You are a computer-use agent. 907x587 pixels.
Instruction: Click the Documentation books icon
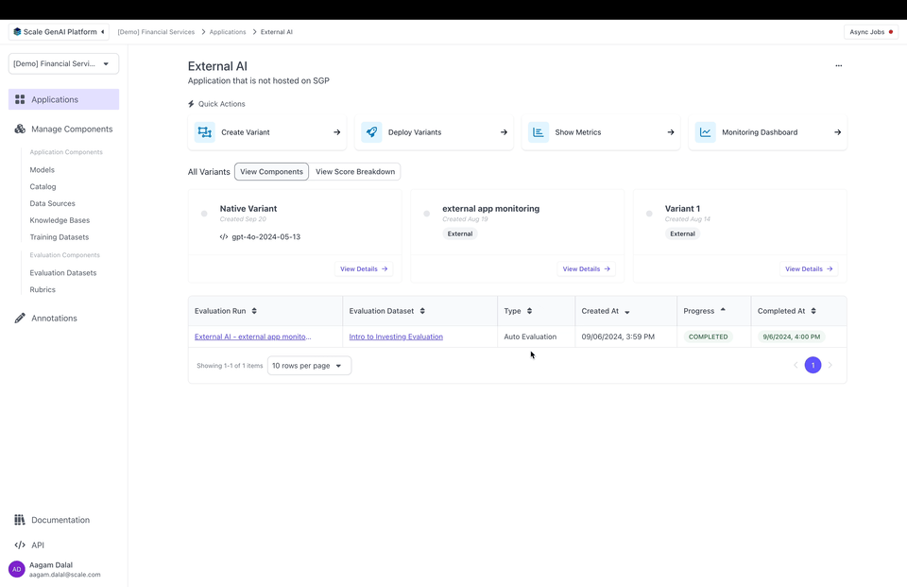click(20, 520)
